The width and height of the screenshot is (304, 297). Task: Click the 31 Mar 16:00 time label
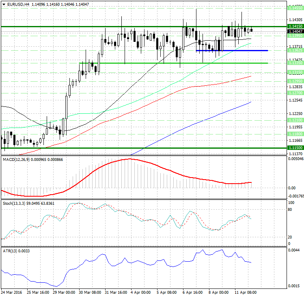tap(116, 293)
